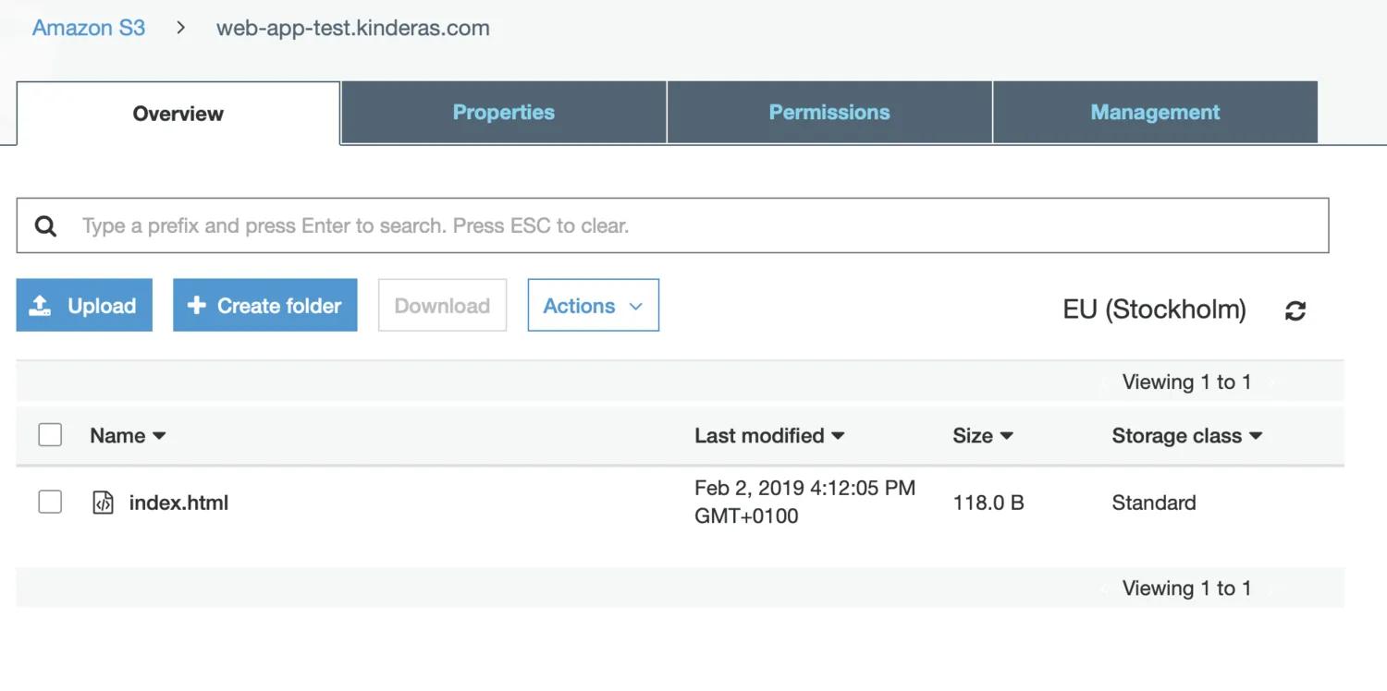Click the previous page arrow in pagination bar

pyautogui.click(x=1102, y=382)
